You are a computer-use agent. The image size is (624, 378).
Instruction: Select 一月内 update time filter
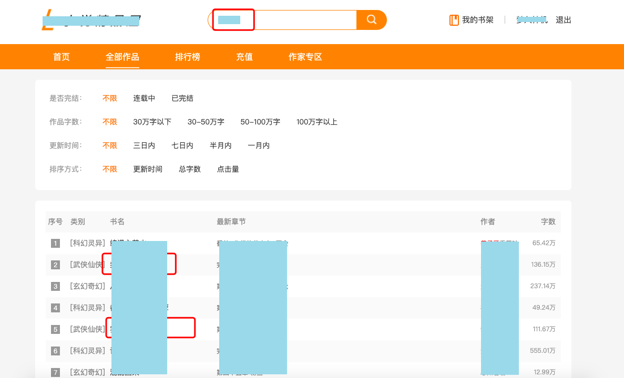pyautogui.click(x=259, y=145)
